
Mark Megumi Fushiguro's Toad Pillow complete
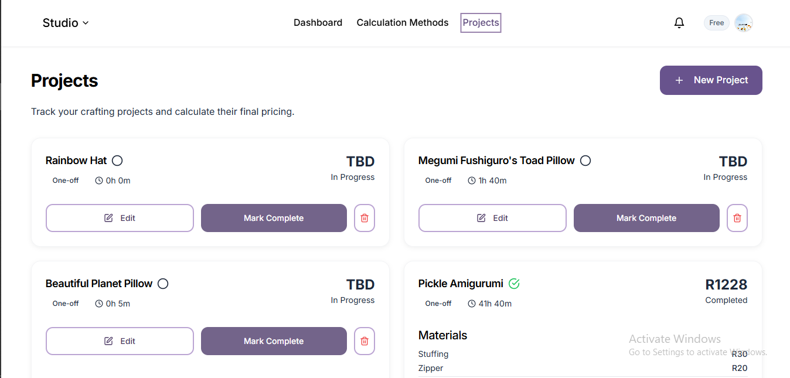point(646,218)
